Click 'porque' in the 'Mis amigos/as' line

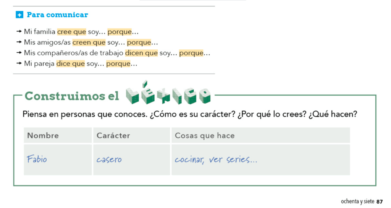(x=139, y=42)
